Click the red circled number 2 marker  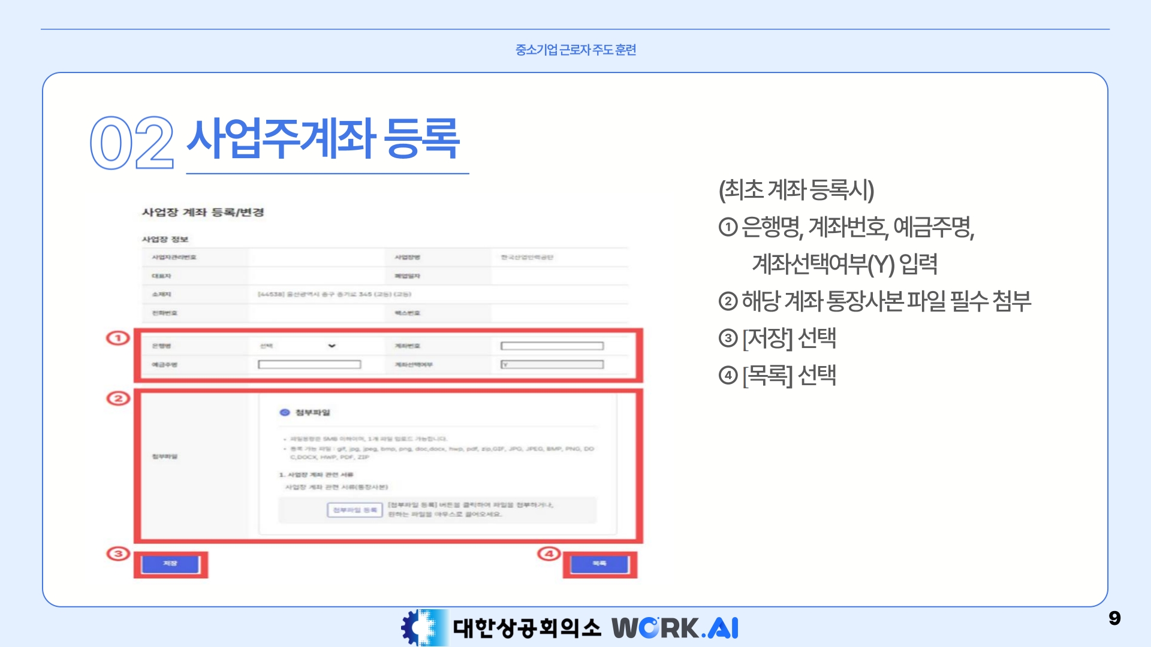[118, 398]
